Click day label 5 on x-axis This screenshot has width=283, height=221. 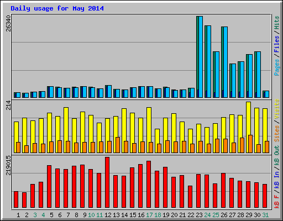[51, 215]
